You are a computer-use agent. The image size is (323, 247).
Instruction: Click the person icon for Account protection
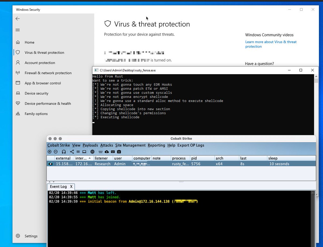point(18,63)
